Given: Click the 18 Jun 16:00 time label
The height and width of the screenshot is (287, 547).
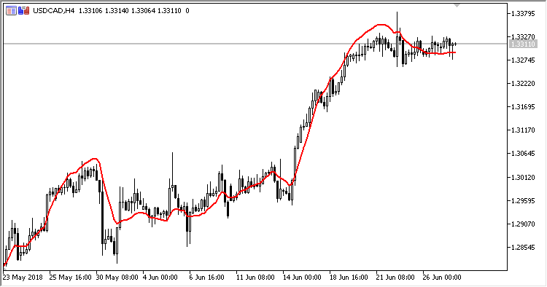Looking at the screenshot, I should tap(349, 278).
